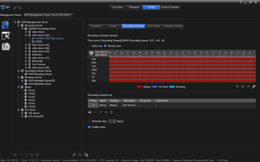The height and width of the screenshot is (162, 260).
Task: Switch to the Playback tab
Action: coord(134,7)
